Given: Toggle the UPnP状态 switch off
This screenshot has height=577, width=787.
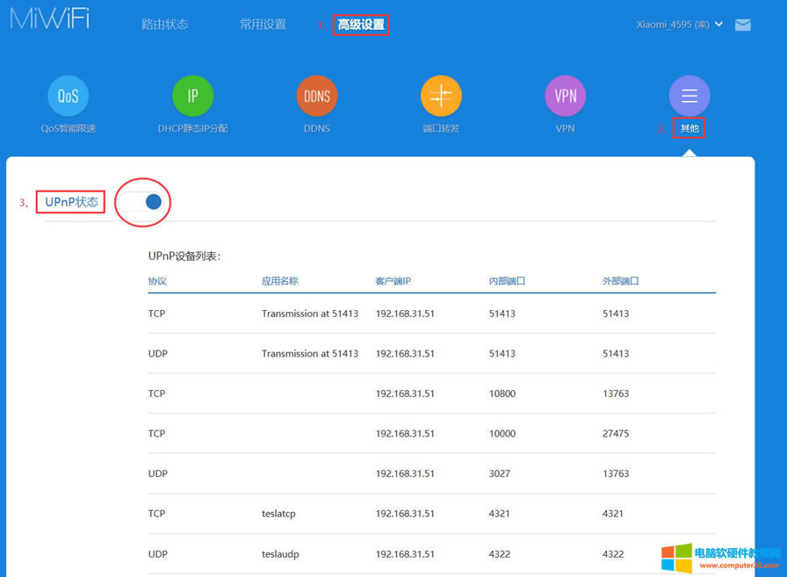Looking at the screenshot, I should click(x=142, y=202).
